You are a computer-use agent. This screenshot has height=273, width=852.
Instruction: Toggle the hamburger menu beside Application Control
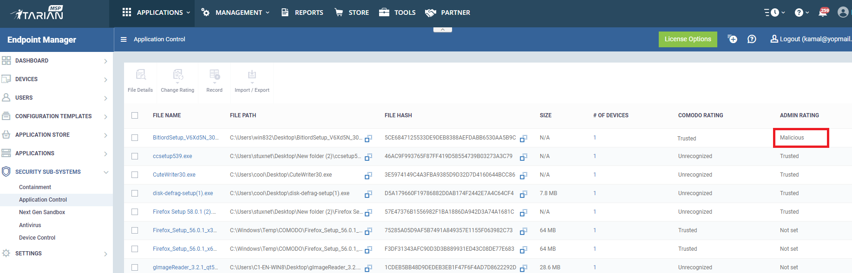click(124, 39)
